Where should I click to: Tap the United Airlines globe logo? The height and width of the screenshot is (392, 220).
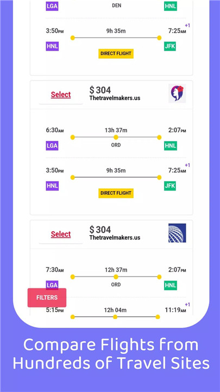[177, 233]
